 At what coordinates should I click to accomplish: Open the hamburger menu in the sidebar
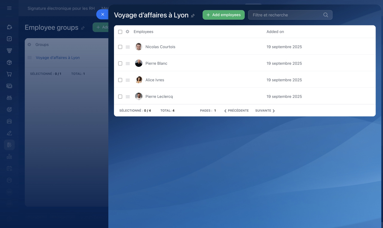tap(9, 8)
